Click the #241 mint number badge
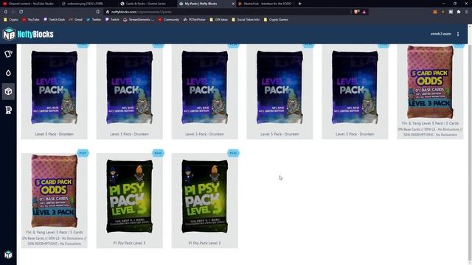 [x=233, y=153]
